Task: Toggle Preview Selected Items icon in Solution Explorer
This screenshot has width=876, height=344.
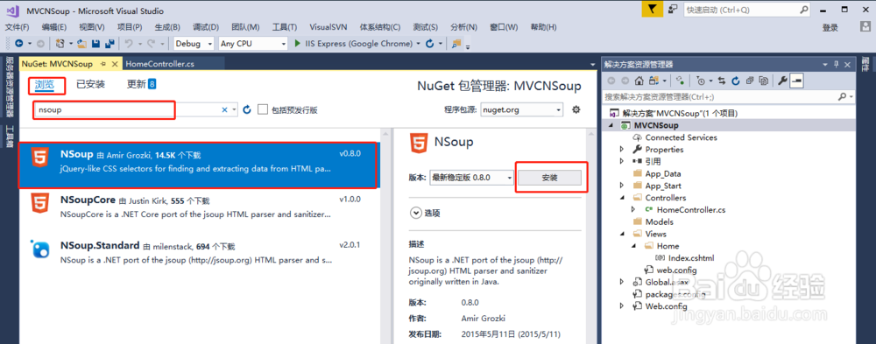Action: click(796, 81)
